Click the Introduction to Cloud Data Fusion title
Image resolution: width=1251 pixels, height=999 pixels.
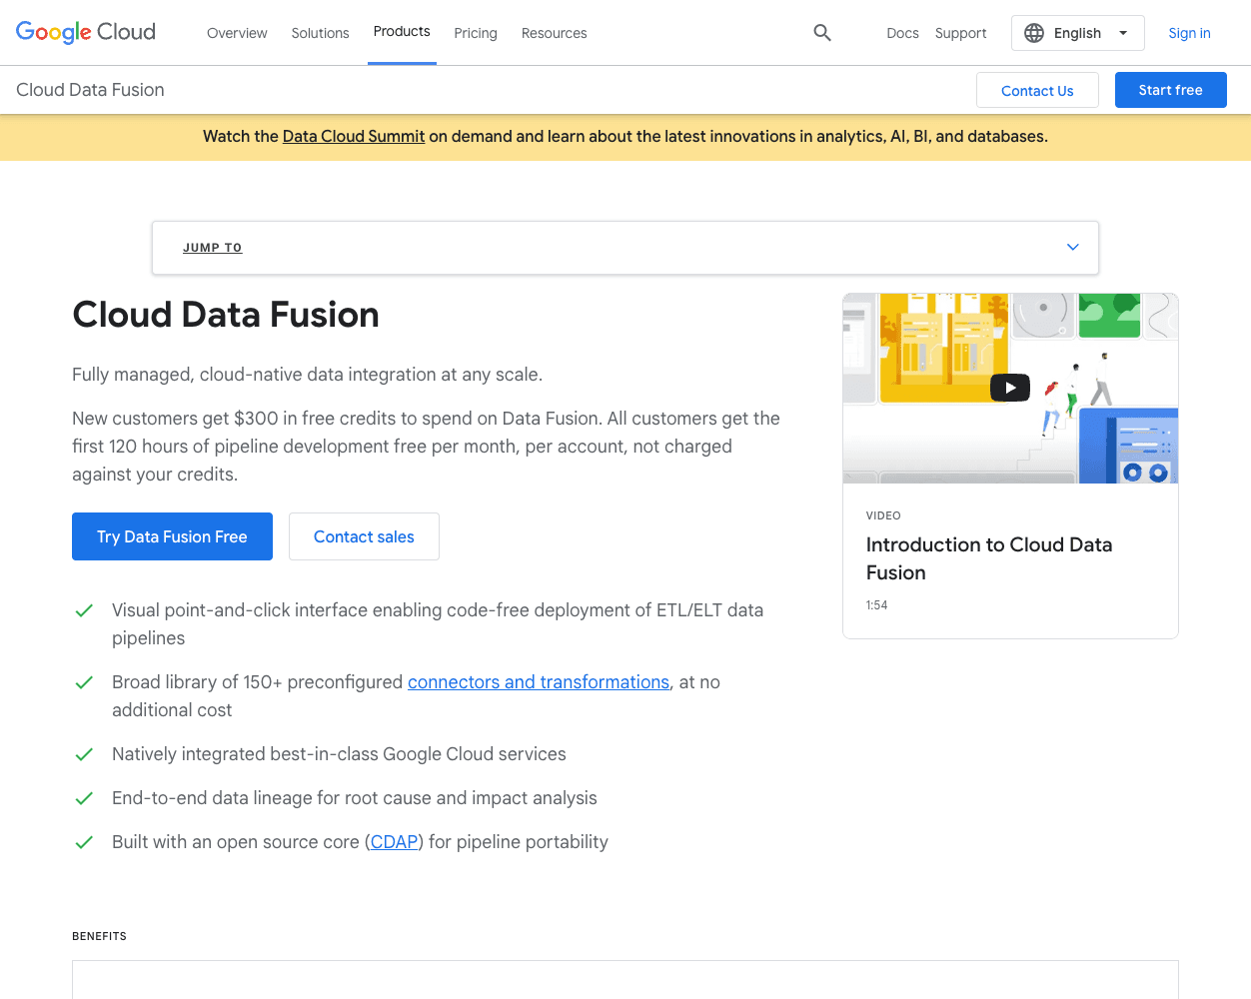coord(989,558)
